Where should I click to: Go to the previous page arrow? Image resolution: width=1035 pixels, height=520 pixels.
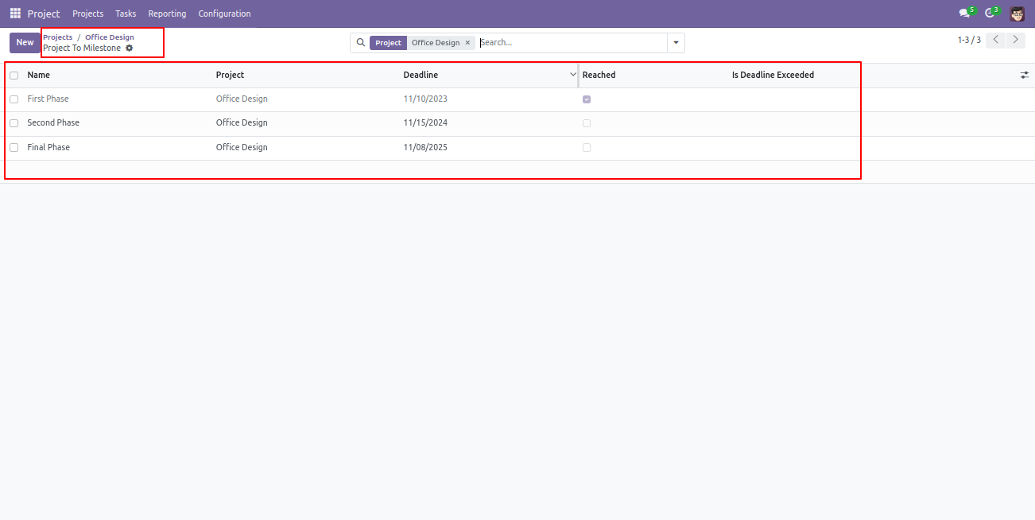click(995, 40)
